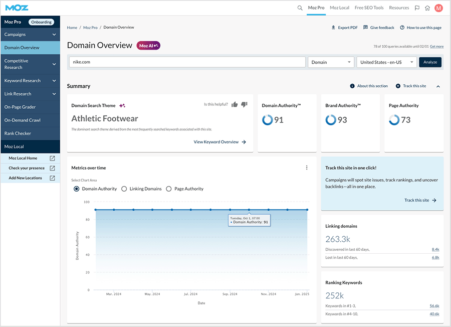Click 40.6k keywords in #4-10 link
The image size is (451, 327).
(434, 314)
